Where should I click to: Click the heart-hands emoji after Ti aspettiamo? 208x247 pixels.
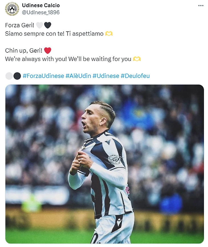pos(109,34)
